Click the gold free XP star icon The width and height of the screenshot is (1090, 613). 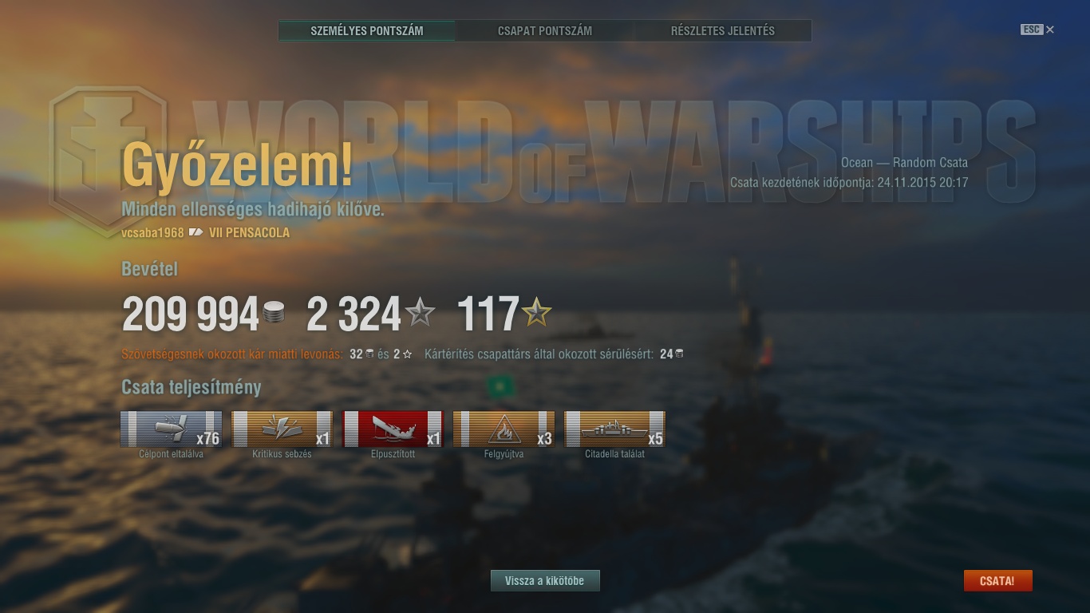click(537, 312)
